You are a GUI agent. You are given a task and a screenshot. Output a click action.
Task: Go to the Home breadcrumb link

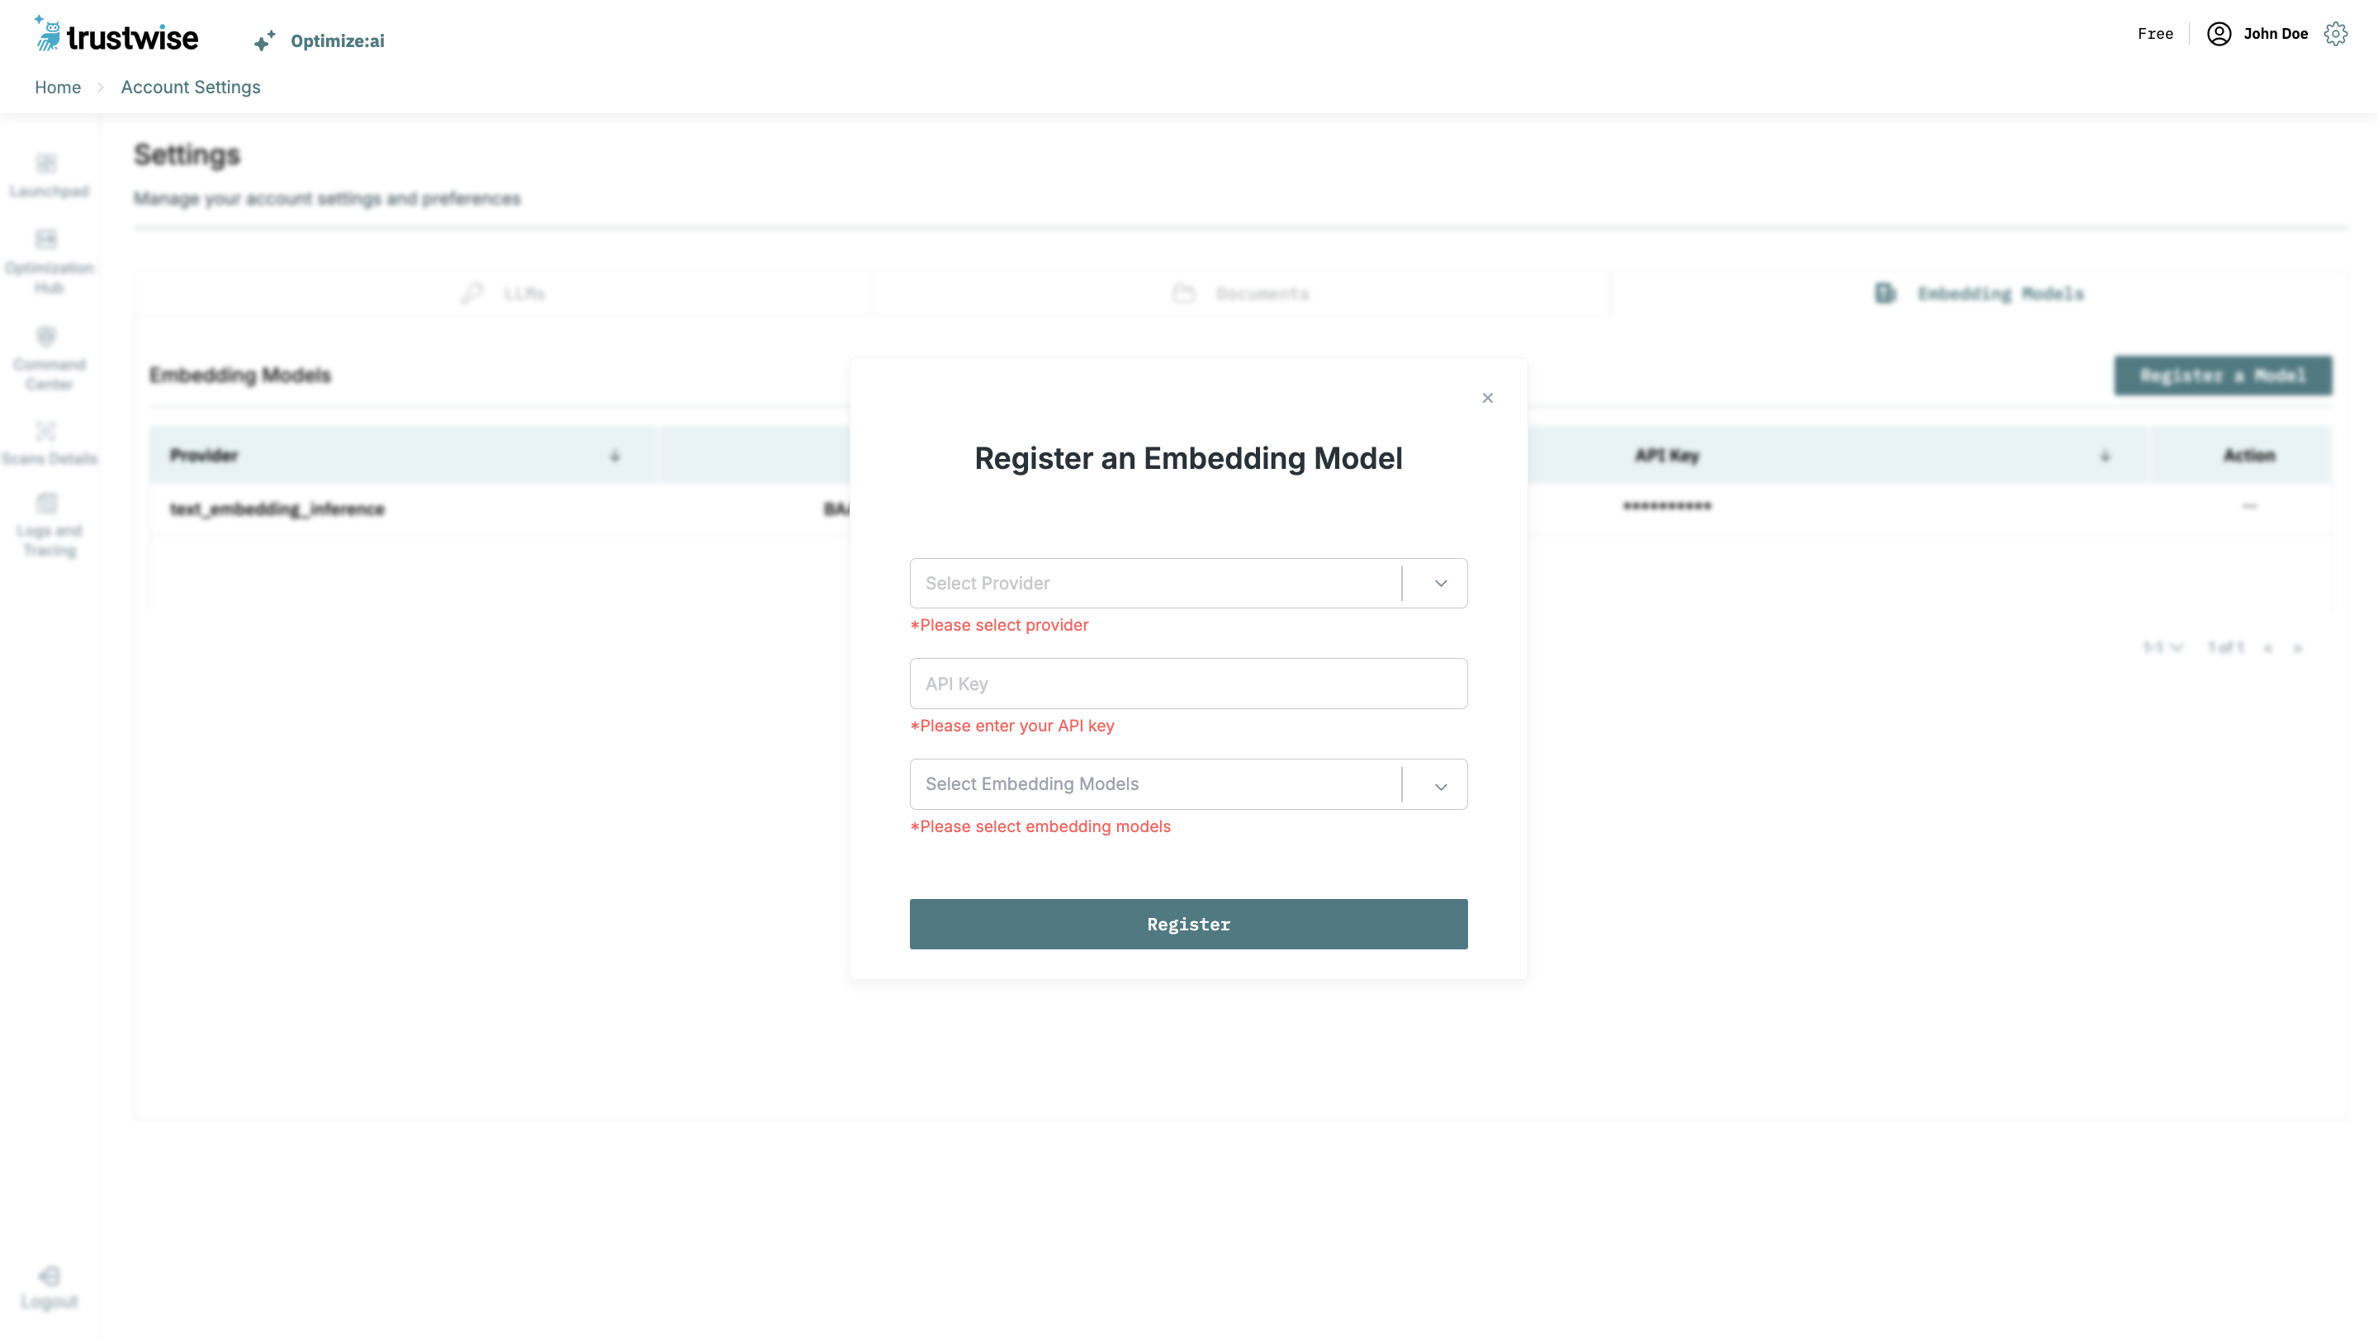click(x=57, y=87)
